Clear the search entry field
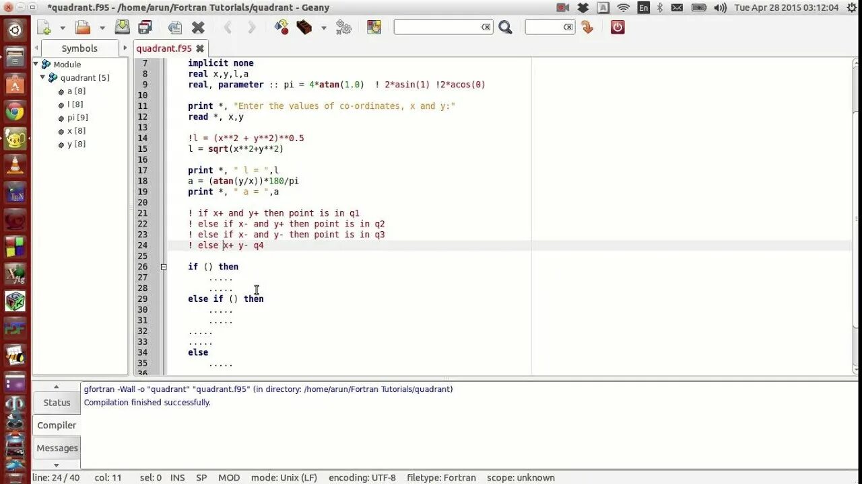Screen dimensions: 862x484 tap(486, 26)
